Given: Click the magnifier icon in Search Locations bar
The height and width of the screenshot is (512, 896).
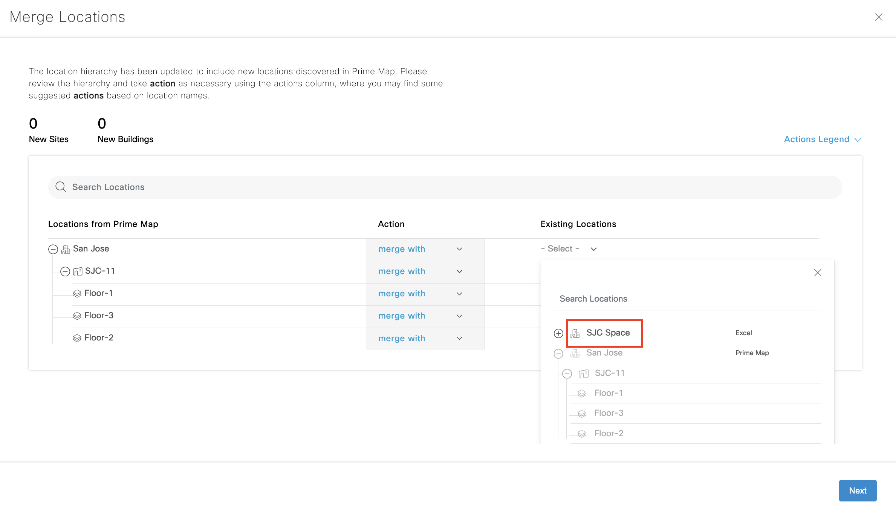Looking at the screenshot, I should point(61,187).
